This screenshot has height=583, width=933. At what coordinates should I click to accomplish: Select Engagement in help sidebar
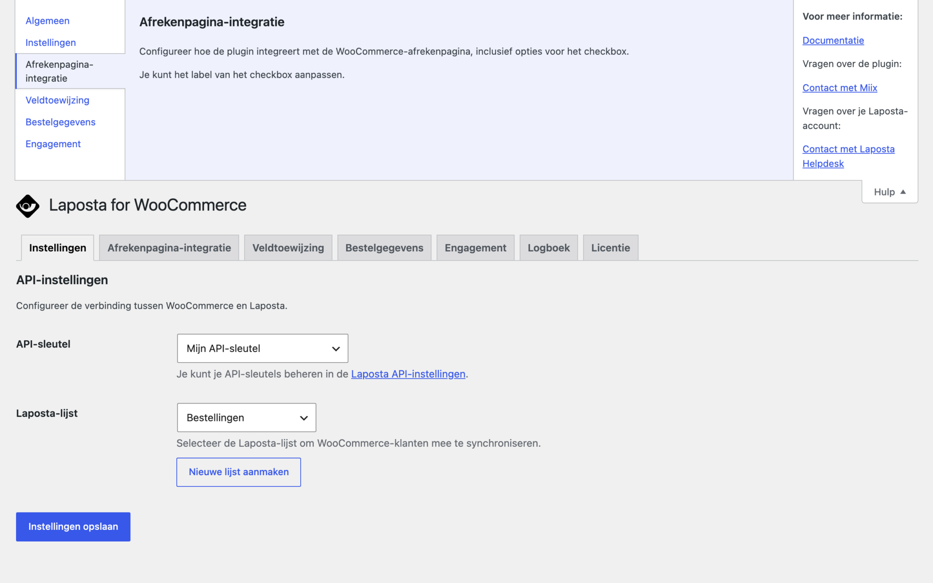click(53, 144)
